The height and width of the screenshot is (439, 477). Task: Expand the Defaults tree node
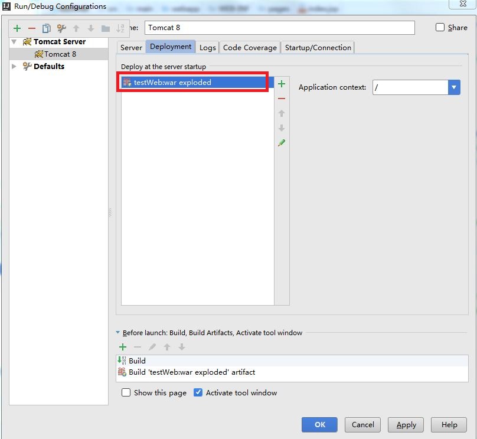pos(14,66)
